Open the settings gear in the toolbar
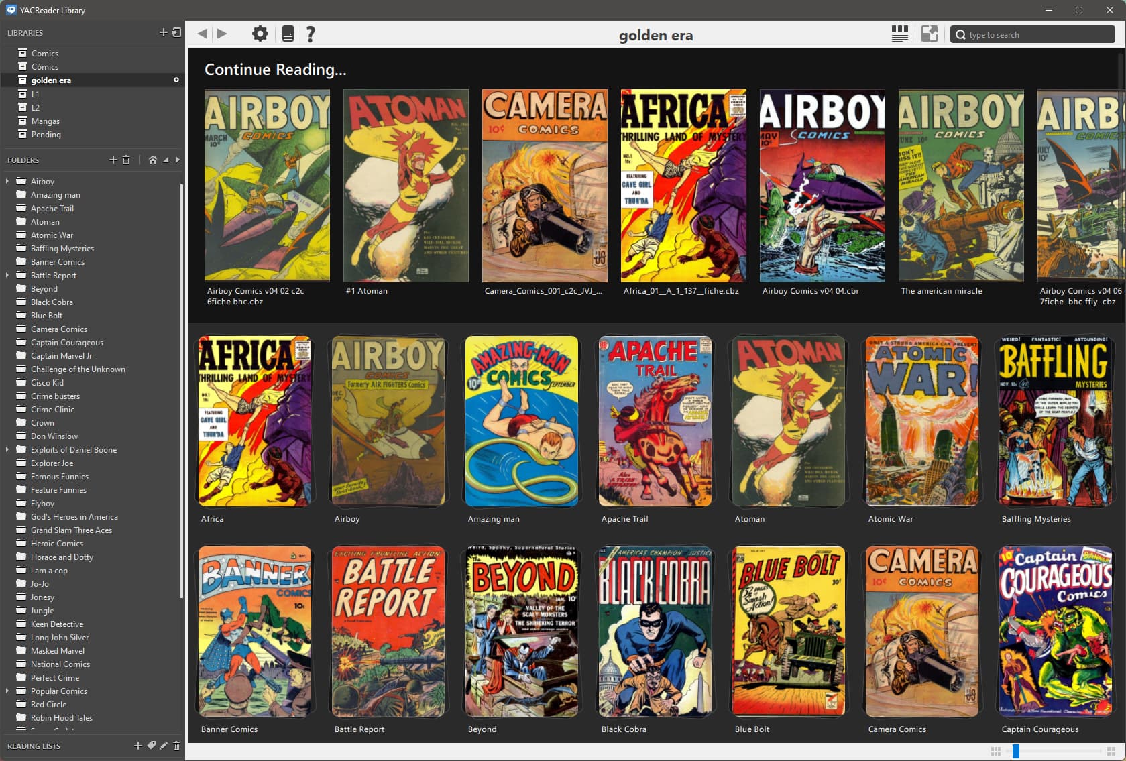Viewport: 1126px width, 761px height. point(260,34)
